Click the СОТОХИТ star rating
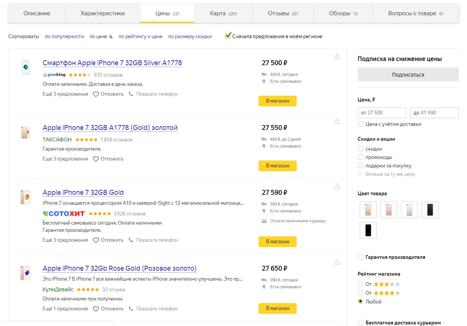 (100, 214)
